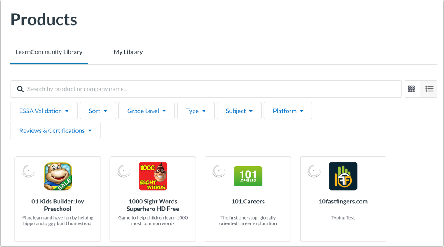Open the Sort dropdown
444x247 pixels.
[98, 111]
